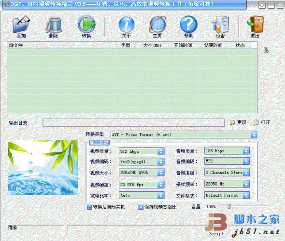Open the 音频通道 2 Channels Stereo dropdown

pos(246,173)
